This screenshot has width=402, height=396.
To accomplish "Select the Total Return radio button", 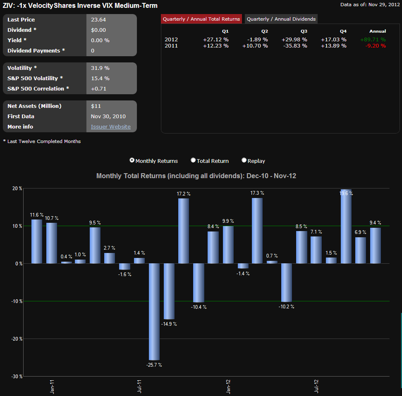I will 193,160.
